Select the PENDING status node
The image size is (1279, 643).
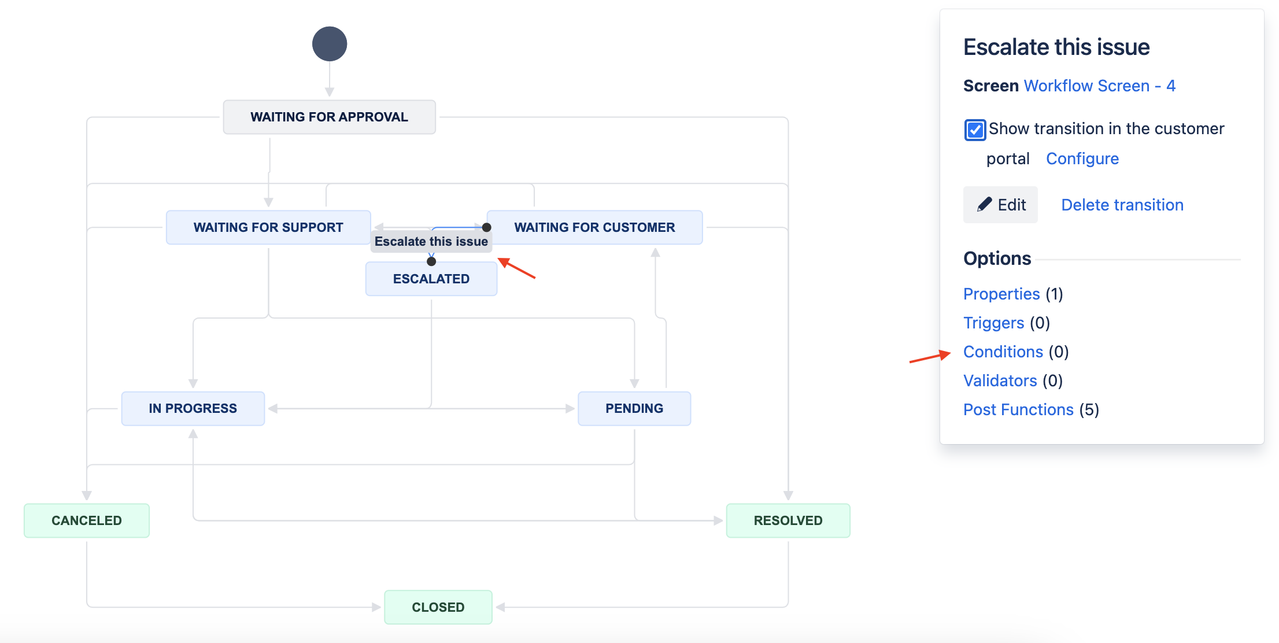(x=634, y=408)
